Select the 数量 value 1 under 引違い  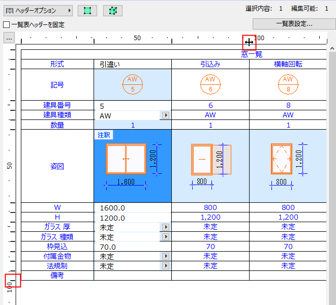point(133,125)
